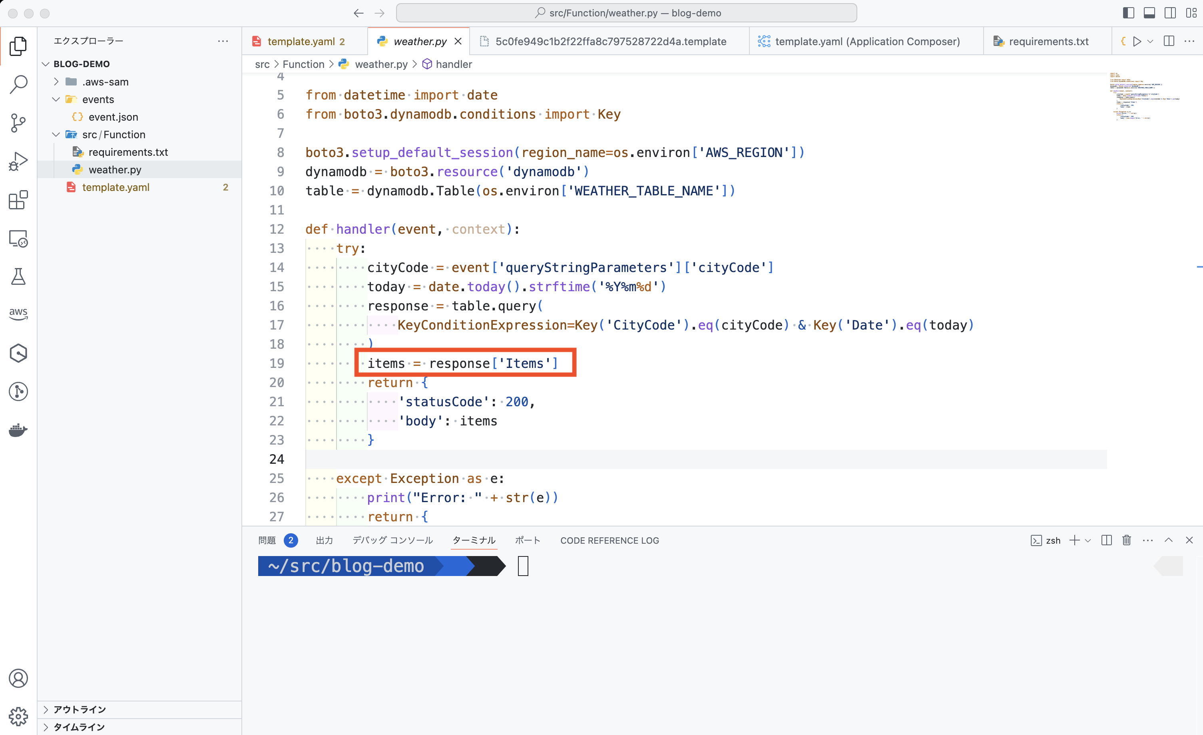Screen dimensions: 1203x735
Task: Select the zsh terminal profile
Action: click(x=1045, y=540)
